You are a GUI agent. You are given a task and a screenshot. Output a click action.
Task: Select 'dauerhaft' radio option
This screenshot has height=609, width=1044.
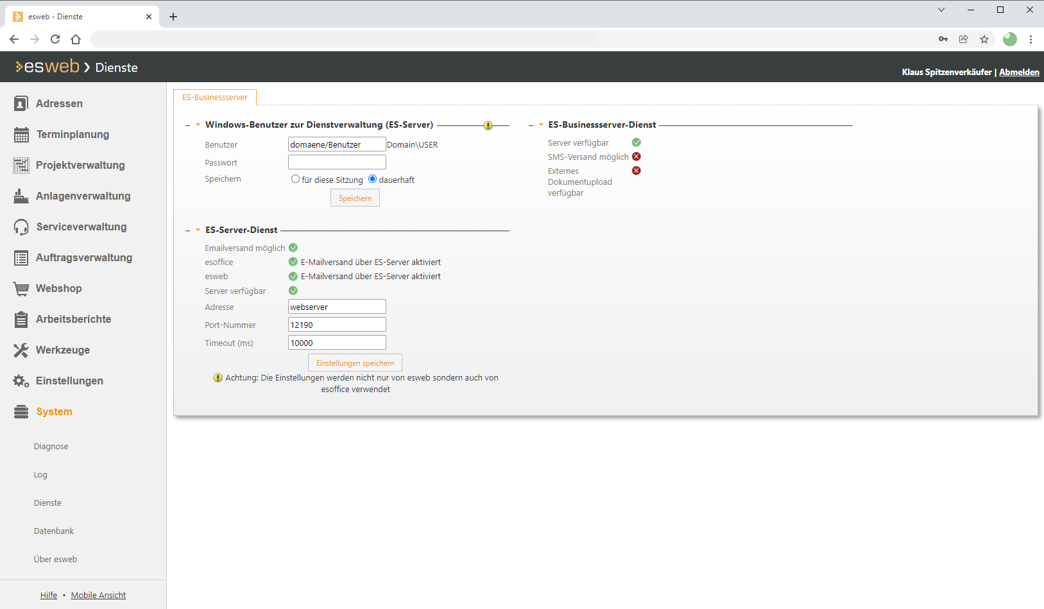[372, 179]
